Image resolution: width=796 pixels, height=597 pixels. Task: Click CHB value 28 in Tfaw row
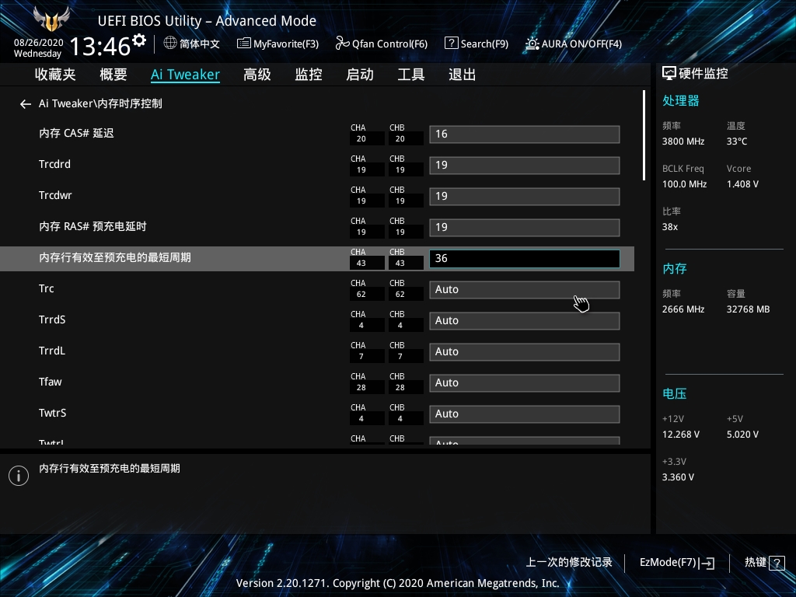400,388
